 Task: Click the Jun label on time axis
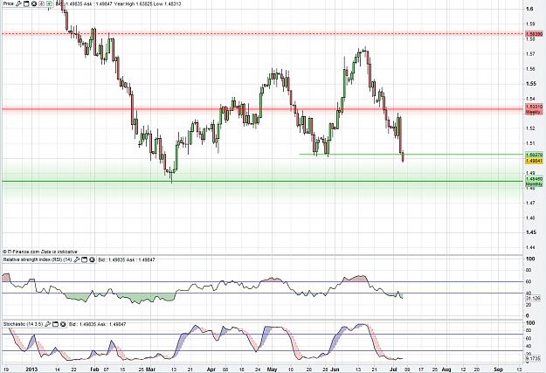pyautogui.click(x=335, y=370)
